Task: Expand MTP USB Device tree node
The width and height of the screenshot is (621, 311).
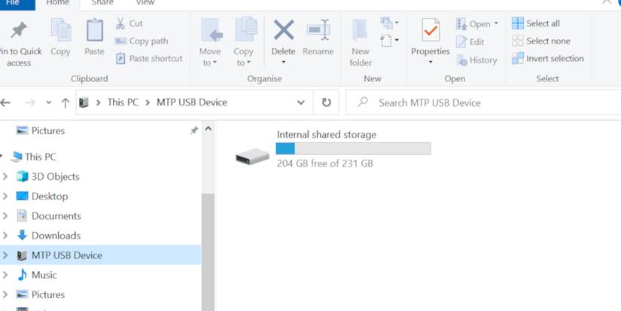Action: pyautogui.click(x=5, y=255)
